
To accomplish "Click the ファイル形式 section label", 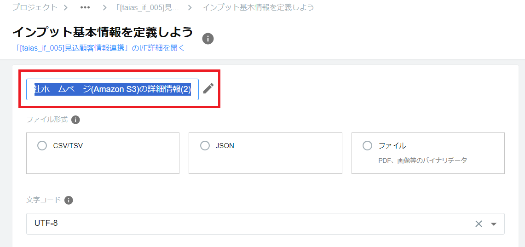I will point(47,120).
